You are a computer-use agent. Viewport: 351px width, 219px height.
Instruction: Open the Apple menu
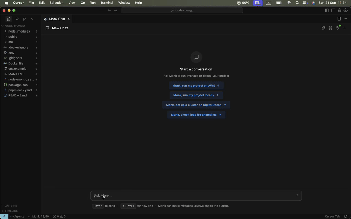coord(7,3)
